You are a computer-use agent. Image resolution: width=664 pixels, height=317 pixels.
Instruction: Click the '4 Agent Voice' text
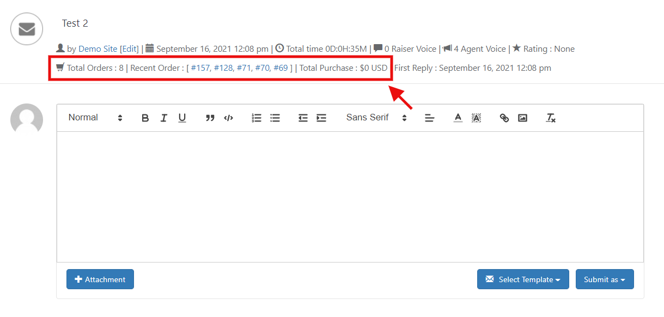(480, 49)
